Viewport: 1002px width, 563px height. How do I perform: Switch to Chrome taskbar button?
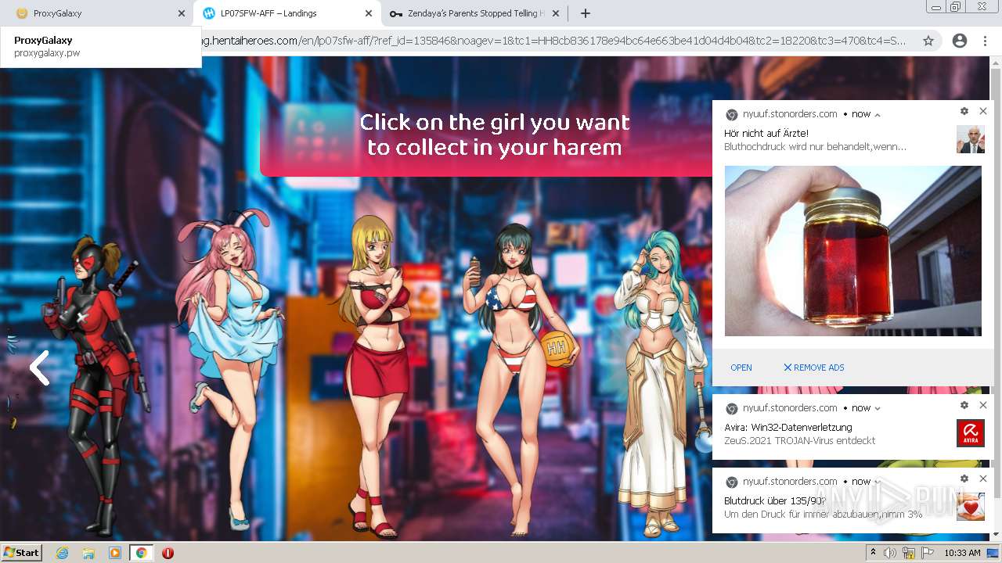tap(142, 553)
